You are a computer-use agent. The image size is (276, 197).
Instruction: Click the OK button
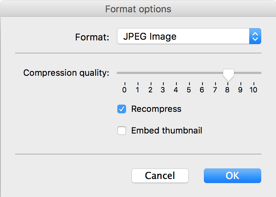click(x=232, y=176)
